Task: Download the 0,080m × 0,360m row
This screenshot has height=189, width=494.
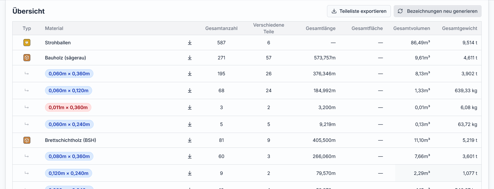Action: coord(190,156)
